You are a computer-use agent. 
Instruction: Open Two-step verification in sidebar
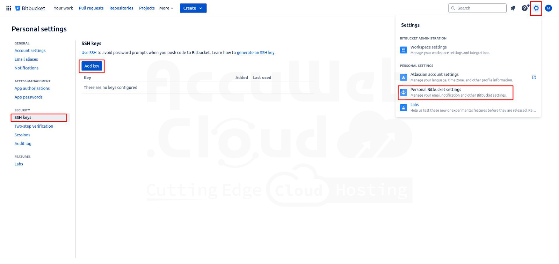tap(34, 126)
